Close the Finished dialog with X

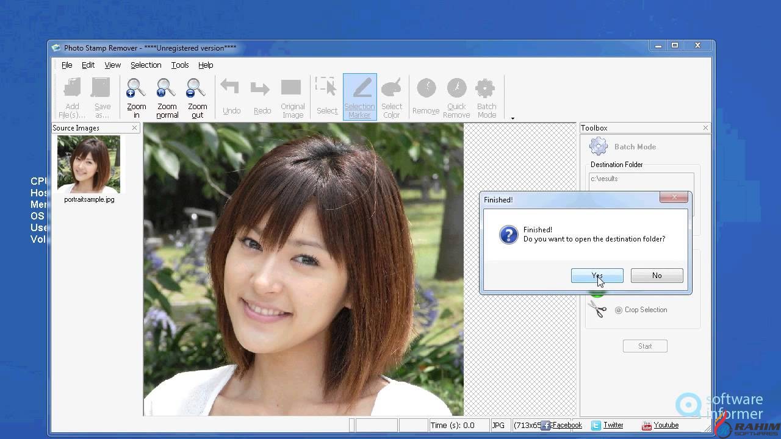click(674, 197)
